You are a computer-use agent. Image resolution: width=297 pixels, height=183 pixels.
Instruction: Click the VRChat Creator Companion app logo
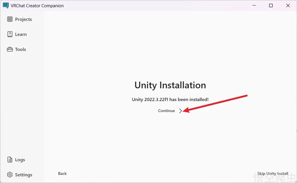pos(6,6)
